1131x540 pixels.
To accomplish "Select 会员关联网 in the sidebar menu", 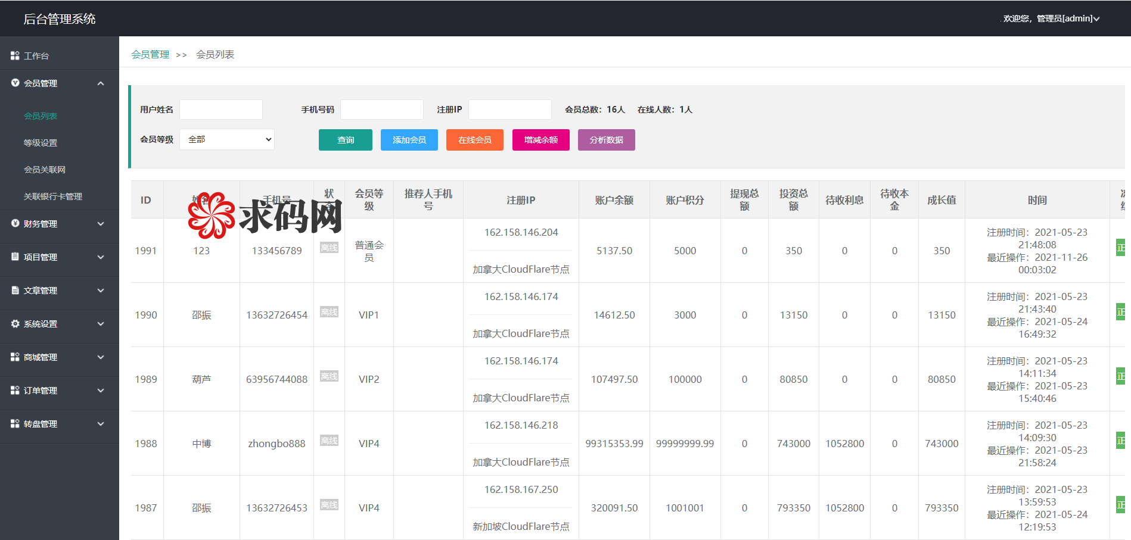I will tap(44, 169).
